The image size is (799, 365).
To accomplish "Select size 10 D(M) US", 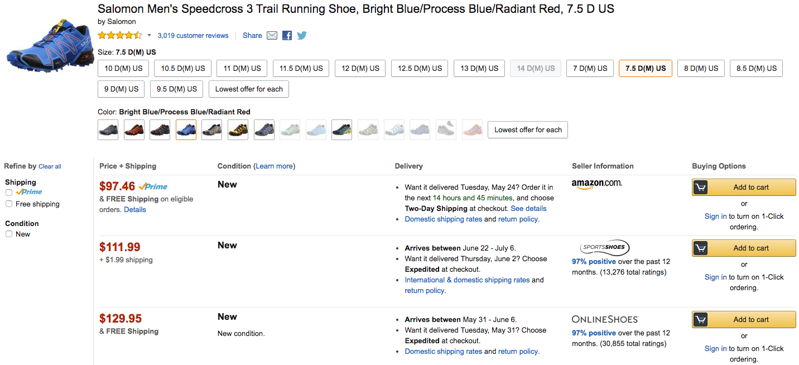I will point(123,69).
